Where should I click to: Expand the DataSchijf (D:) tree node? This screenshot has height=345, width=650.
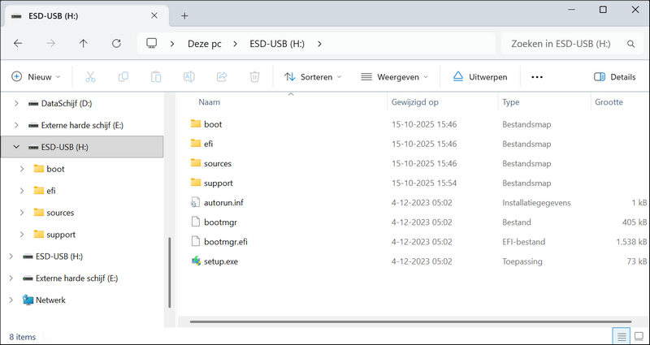click(16, 103)
